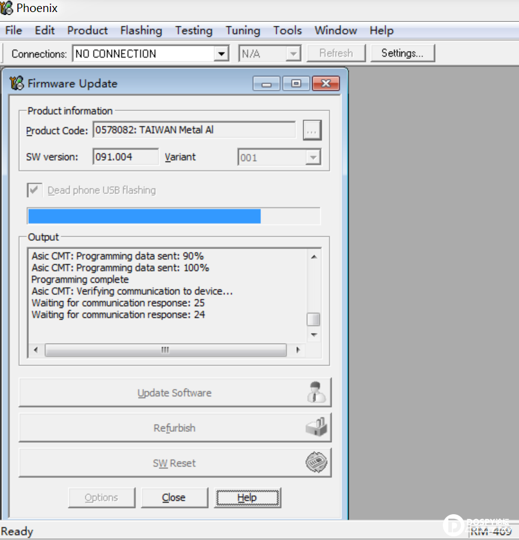Select 'Programming data sent: 100%' output line

pyautogui.click(x=121, y=267)
